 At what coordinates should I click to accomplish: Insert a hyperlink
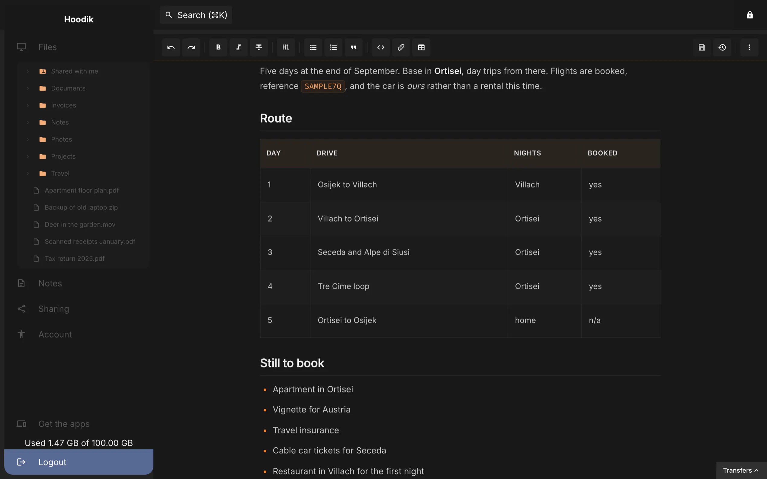pos(401,47)
